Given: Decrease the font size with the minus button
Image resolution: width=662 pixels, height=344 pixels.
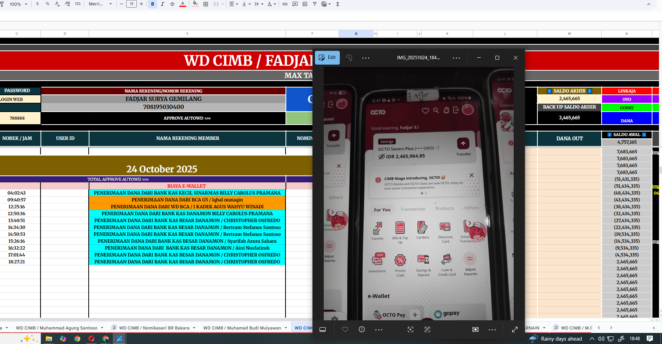Looking at the screenshot, I should (x=122, y=4).
